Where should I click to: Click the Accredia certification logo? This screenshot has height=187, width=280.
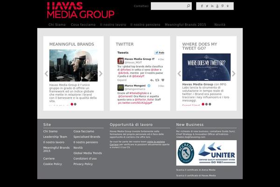pos(186,153)
